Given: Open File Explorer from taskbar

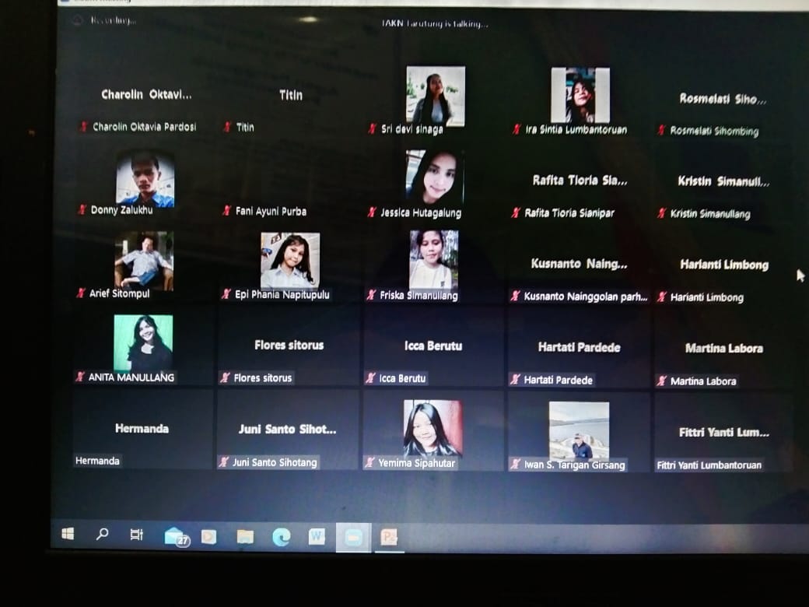Looking at the screenshot, I should 245,537.
